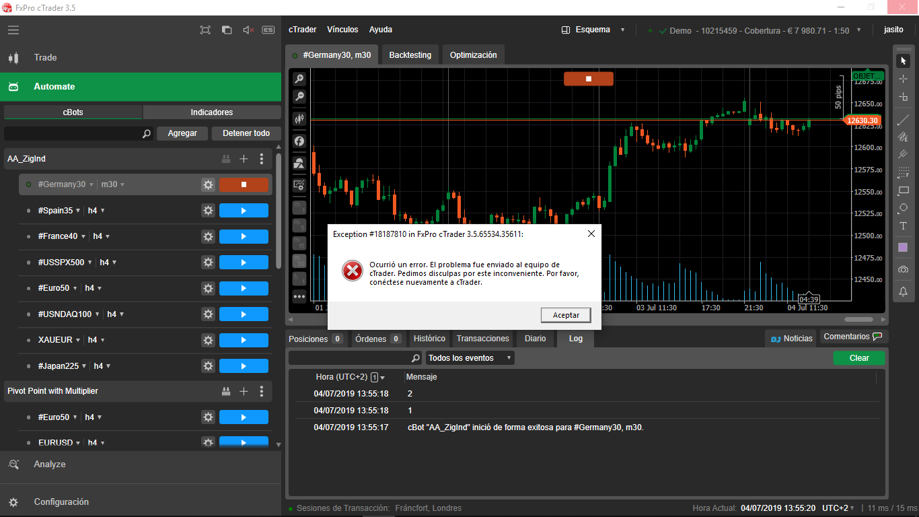Screen dimensions: 919x517
Task: Select the h1 timeframe button
Action: tap(299, 278)
